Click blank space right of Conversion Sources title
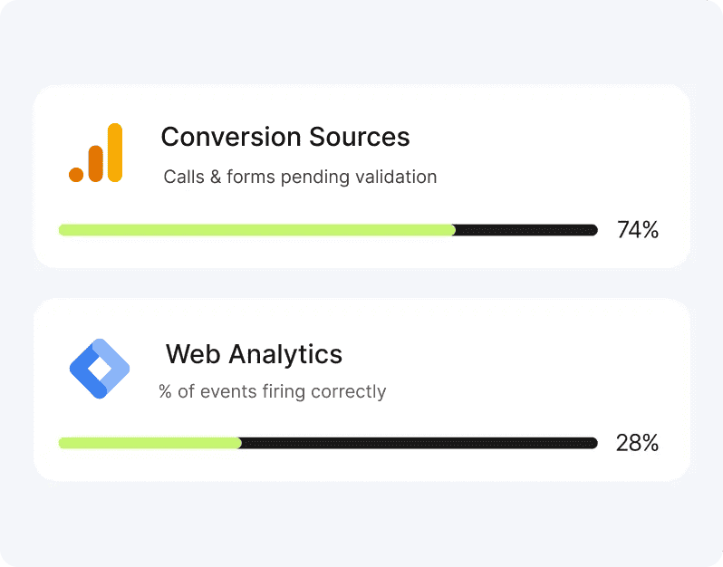723x567 pixels. pyautogui.click(x=544, y=137)
